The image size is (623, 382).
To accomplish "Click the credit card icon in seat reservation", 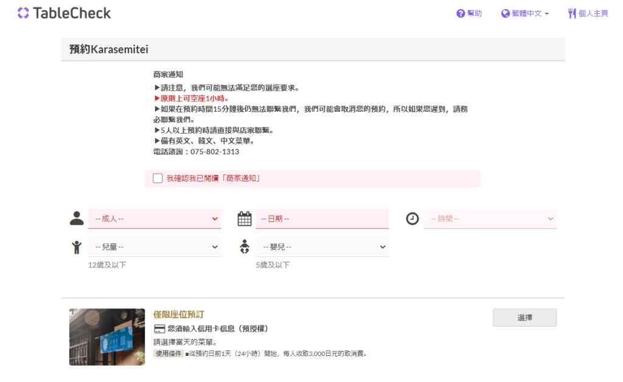I will (159, 329).
